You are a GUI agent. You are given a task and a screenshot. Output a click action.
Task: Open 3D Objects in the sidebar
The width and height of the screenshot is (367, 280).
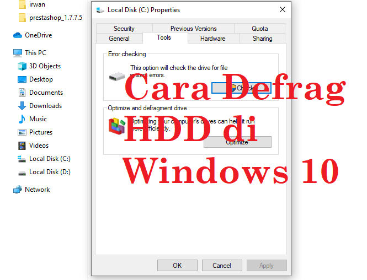coord(45,66)
